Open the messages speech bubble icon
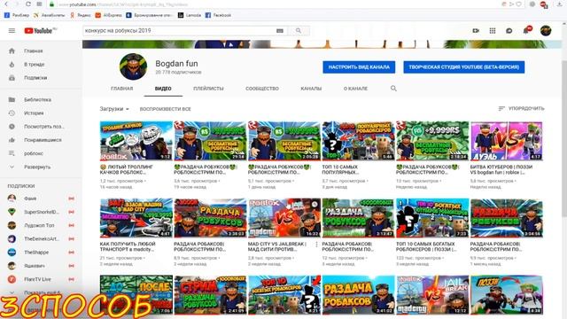Viewport: 567px width, 319px height. point(509,31)
